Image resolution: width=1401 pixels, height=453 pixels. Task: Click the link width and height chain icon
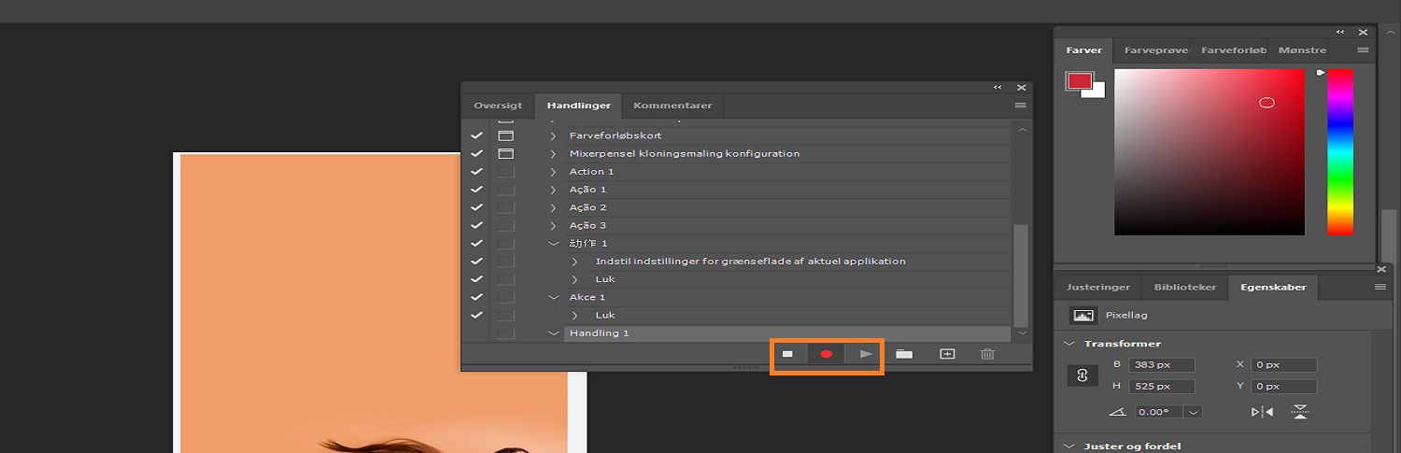pyautogui.click(x=1082, y=375)
